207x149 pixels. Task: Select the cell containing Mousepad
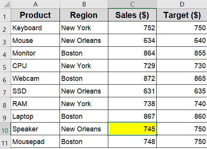pos(35,141)
